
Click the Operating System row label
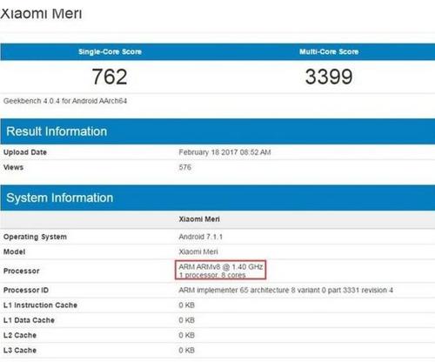35,237
